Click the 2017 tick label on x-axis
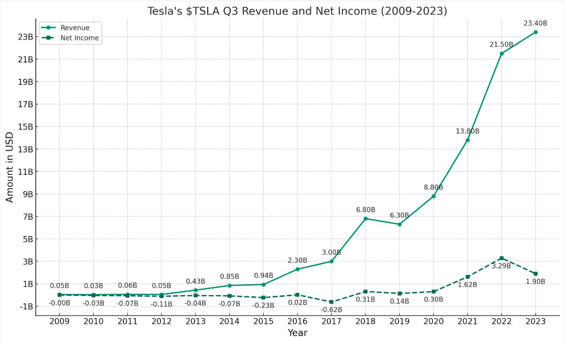 [331, 321]
